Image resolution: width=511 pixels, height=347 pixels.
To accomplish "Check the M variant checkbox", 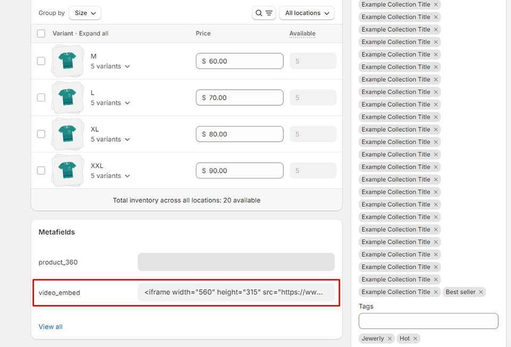I will click(x=41, y=61).
